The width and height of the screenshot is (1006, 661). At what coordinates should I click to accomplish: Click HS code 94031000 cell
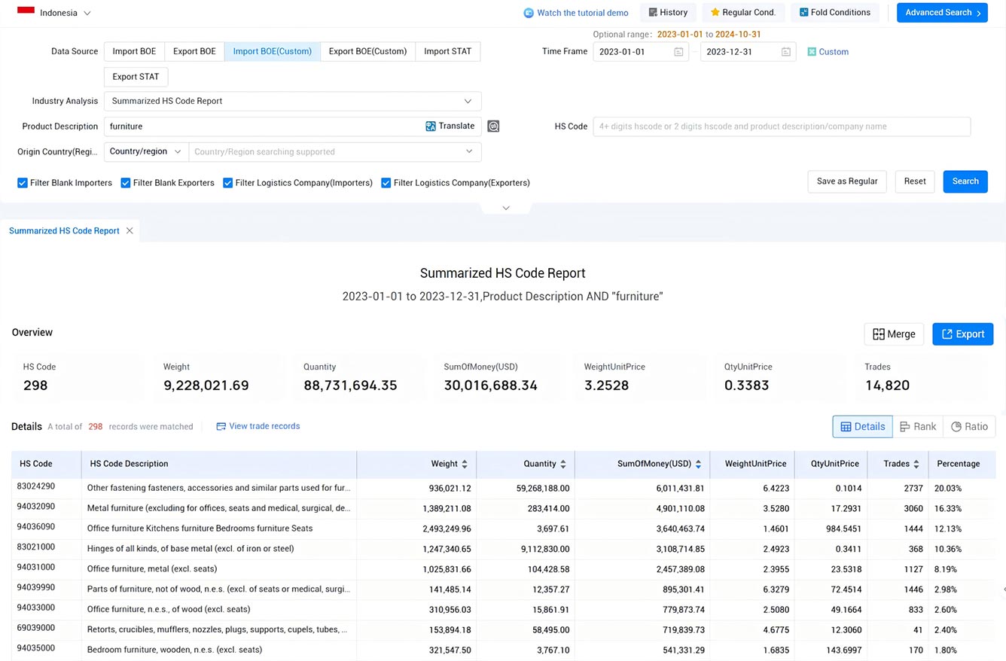coord(36,568)
